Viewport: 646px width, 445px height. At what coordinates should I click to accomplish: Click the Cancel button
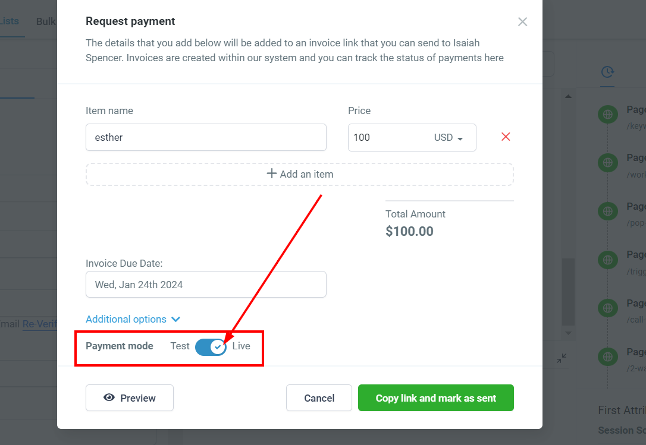[319, 397]
